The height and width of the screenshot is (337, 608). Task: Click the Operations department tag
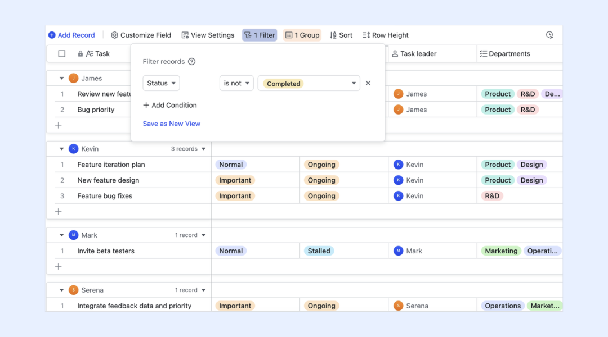click(503, 306)
